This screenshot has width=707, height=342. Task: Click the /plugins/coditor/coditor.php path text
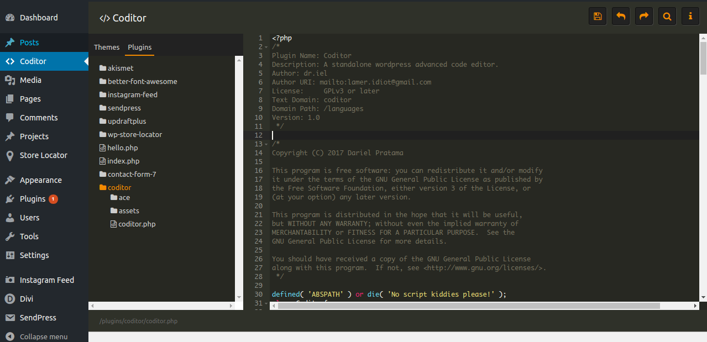[x=138, y=321]
